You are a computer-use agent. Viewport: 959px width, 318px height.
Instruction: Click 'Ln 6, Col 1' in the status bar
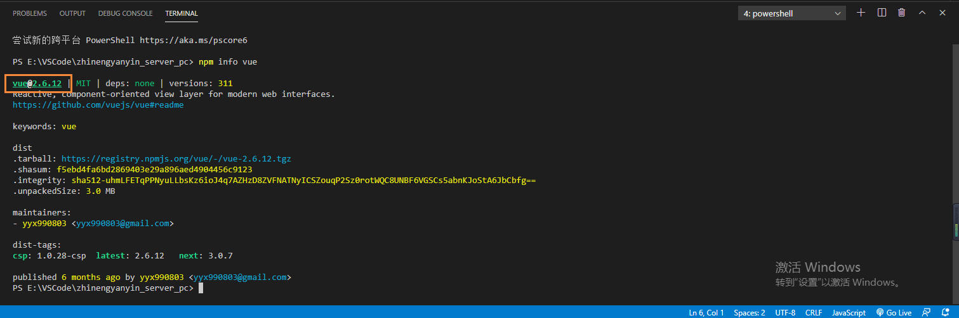pos(706,312)
